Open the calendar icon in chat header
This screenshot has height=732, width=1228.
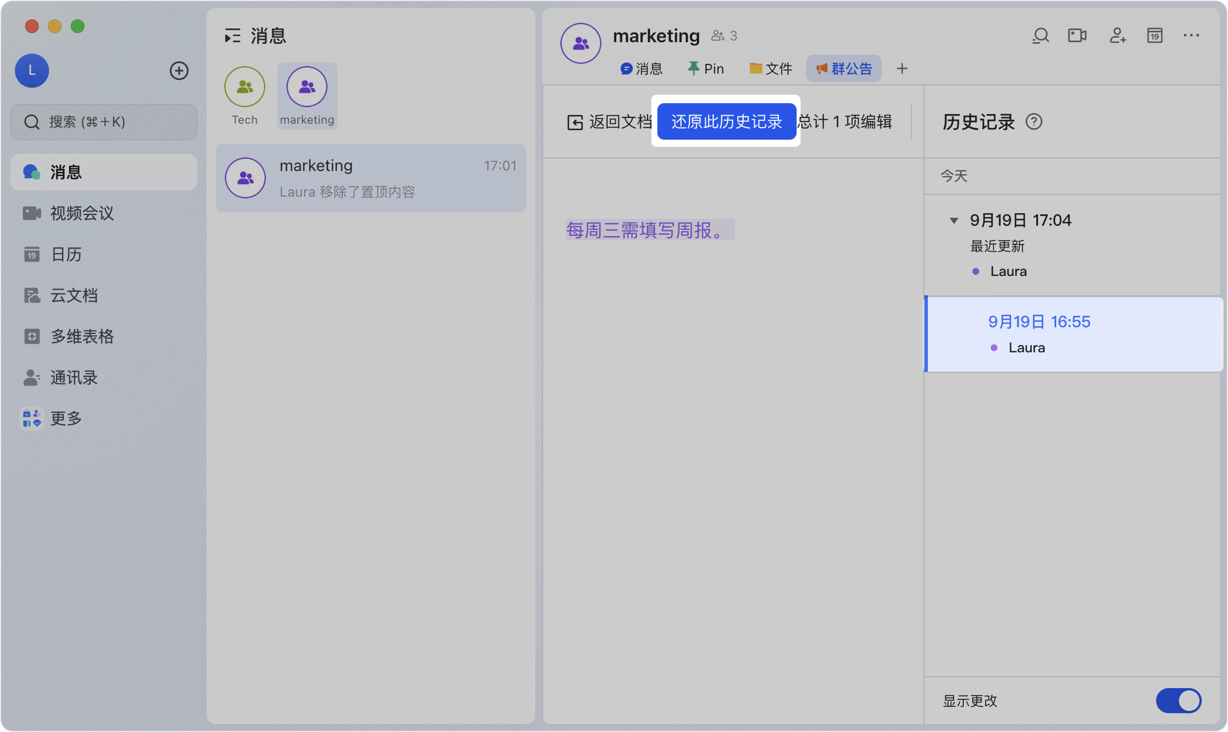pos(1155,36)
